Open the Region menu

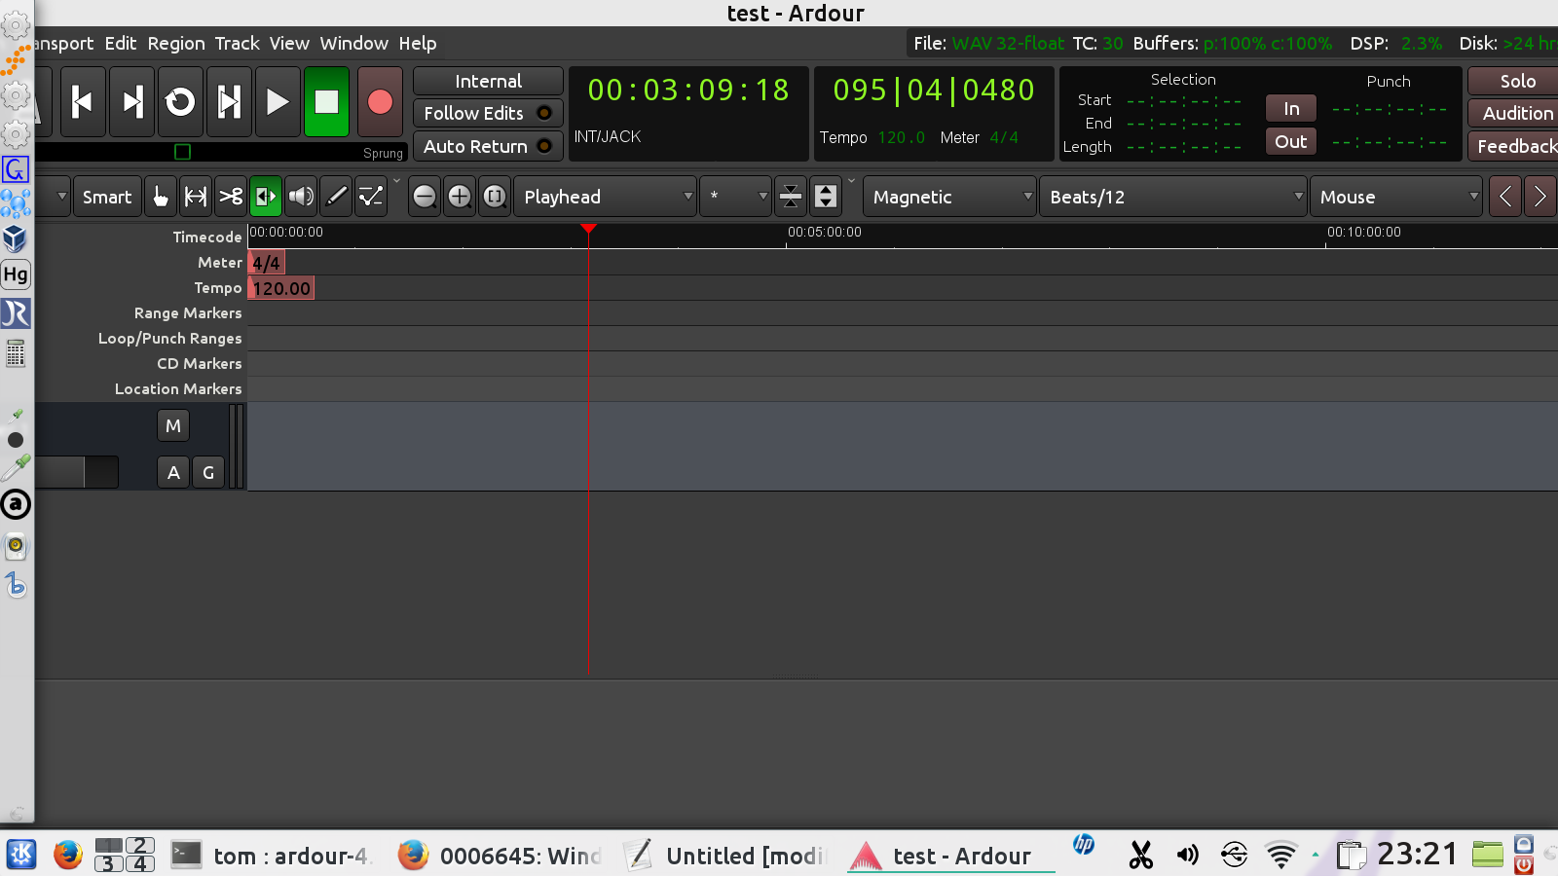click(x=176, y=44)
